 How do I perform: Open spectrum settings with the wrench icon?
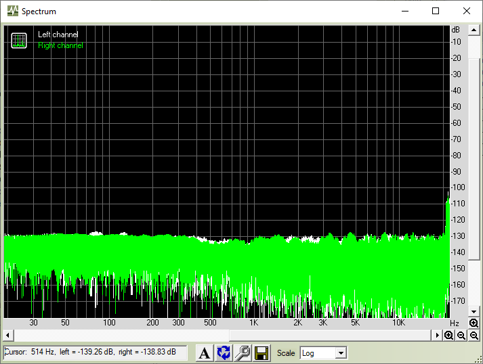(243, 352)
